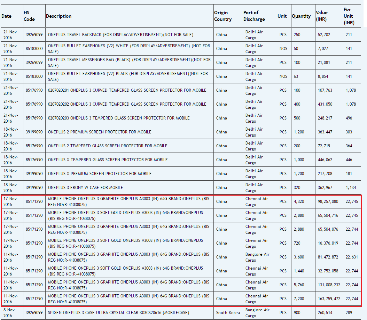Click the quantity value 1,440
The width and height of the screenshot is (367, 320).
pos(299,271)
